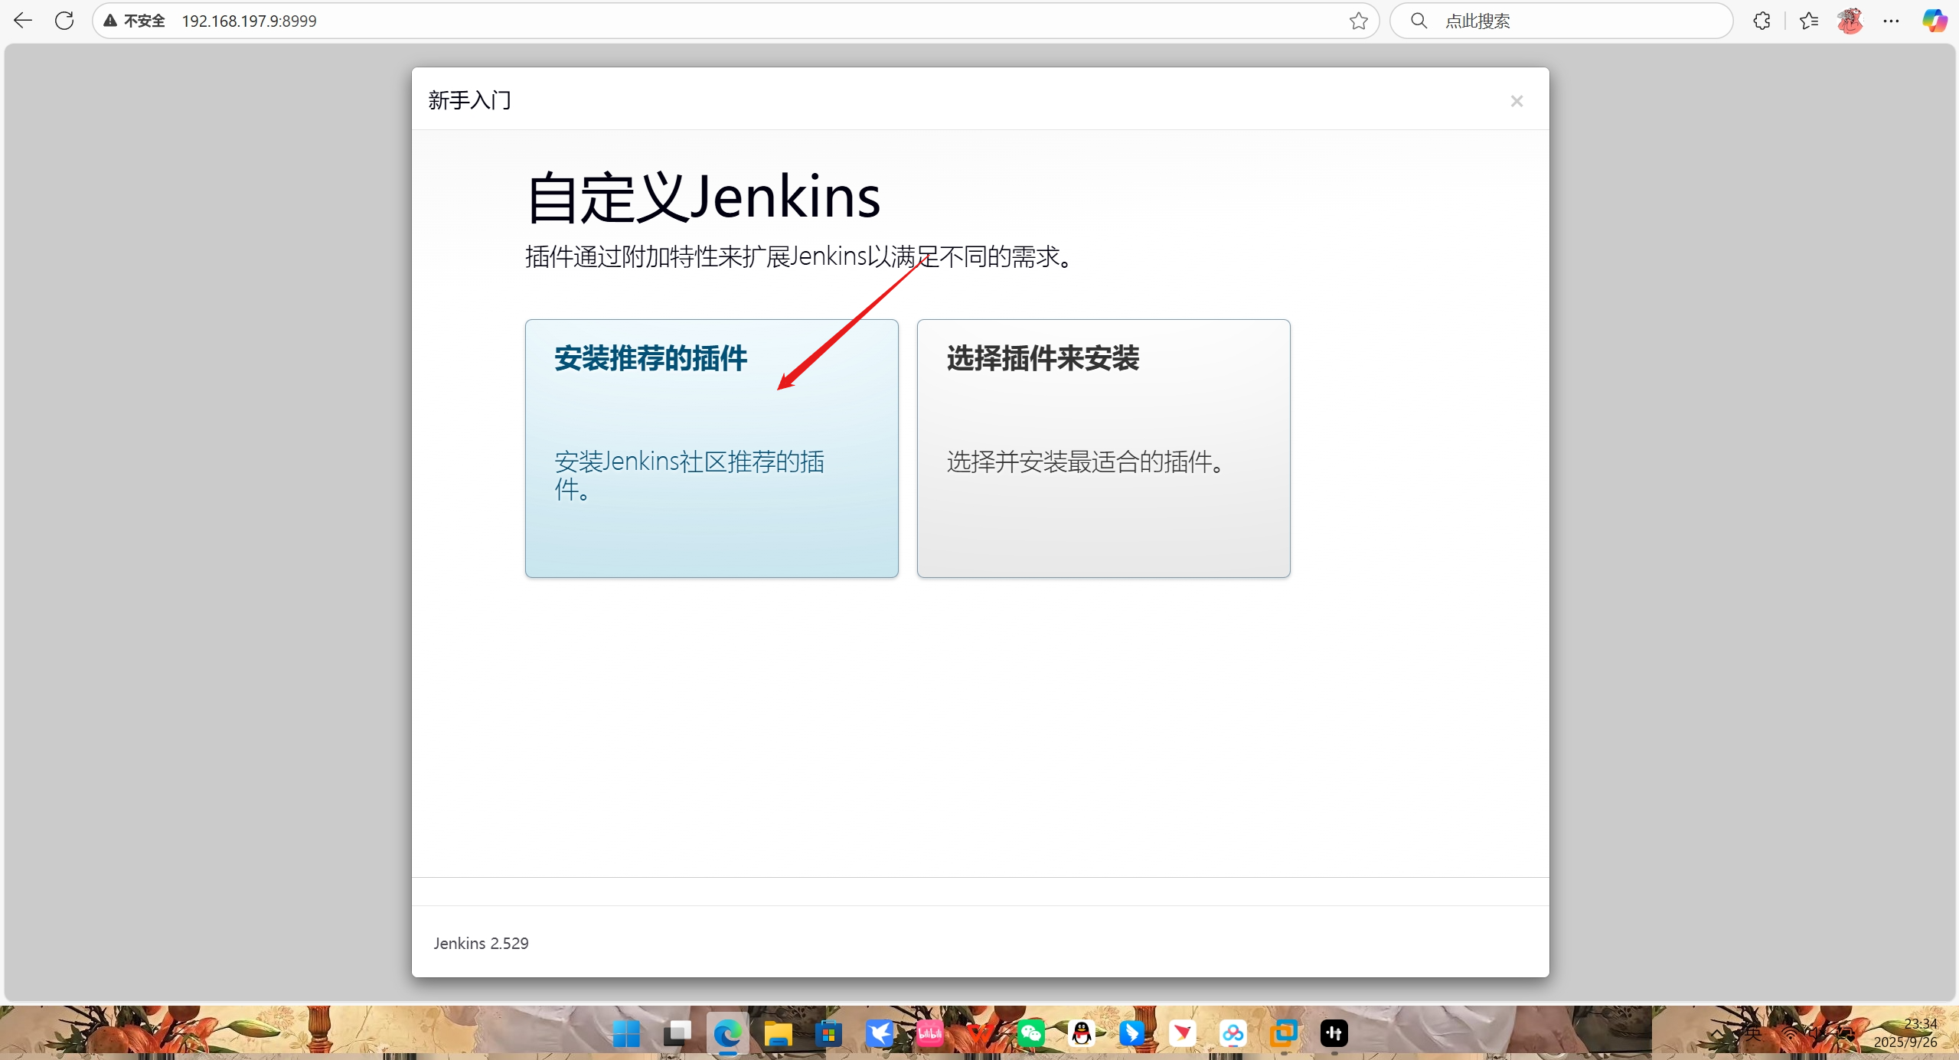Open the DingTalk icon in taskbar
This screenshot has height=1060, width=1959.
coord(1131,1033)
